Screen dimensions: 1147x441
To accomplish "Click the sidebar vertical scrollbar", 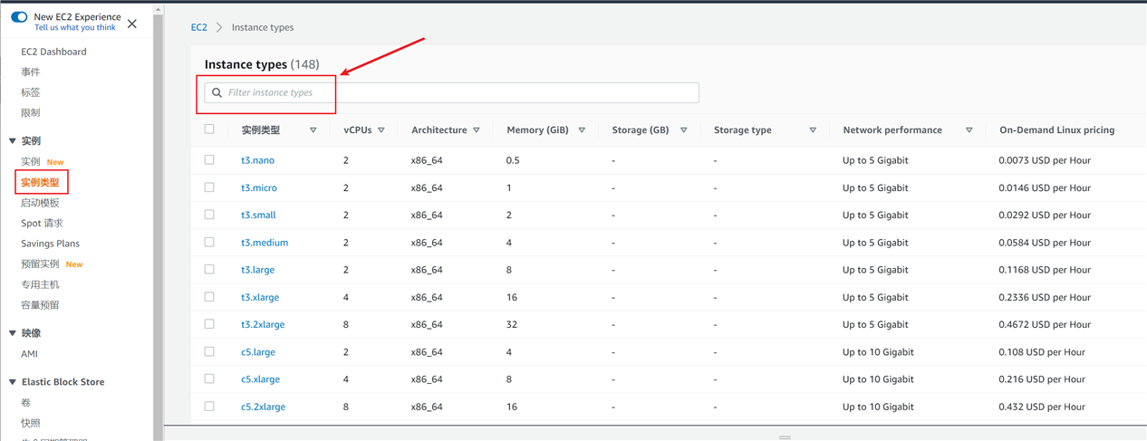I will click(x=159, y=226).
